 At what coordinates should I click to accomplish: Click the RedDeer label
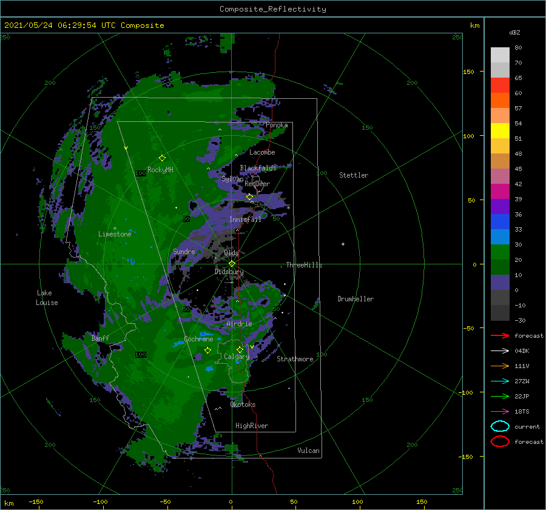pyautogui.click(x=257, y=184)
